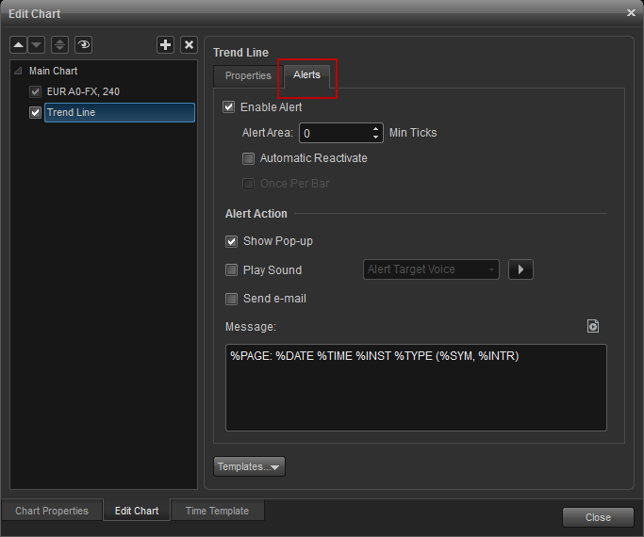Disable the Enable Alert checkbox
This screenshot has height=537, width=644.
(x=229, y=107)
